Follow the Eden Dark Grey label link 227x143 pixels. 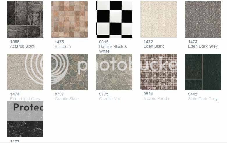point(203,46)
